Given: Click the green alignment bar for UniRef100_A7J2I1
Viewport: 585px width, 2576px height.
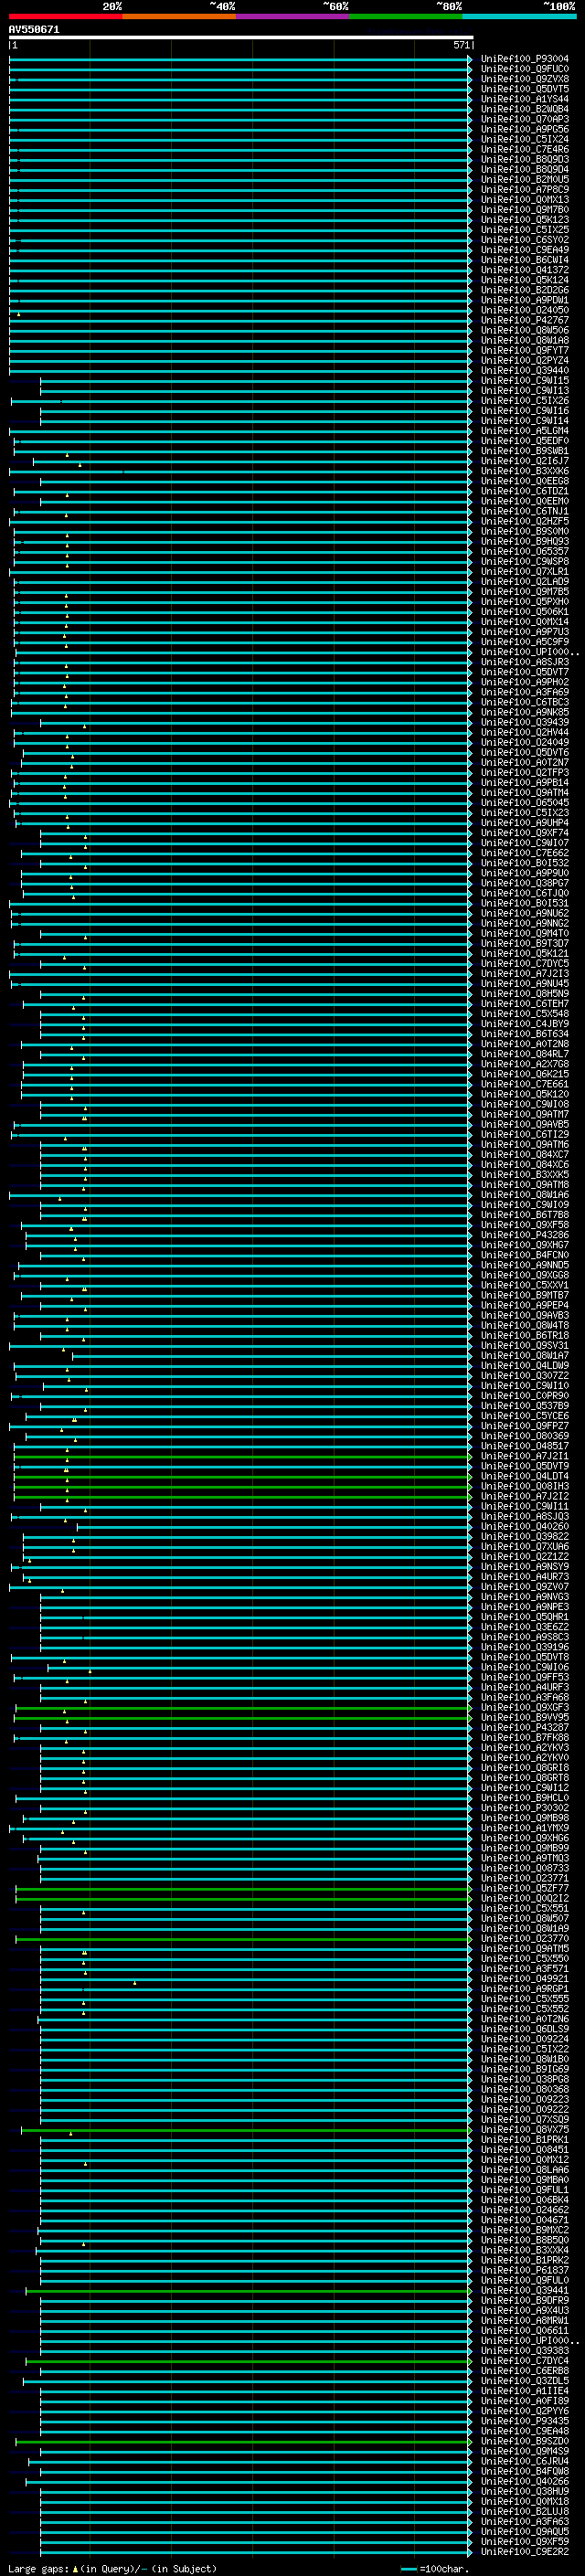Looking at the screenshot, I should tap(242, 1456).
